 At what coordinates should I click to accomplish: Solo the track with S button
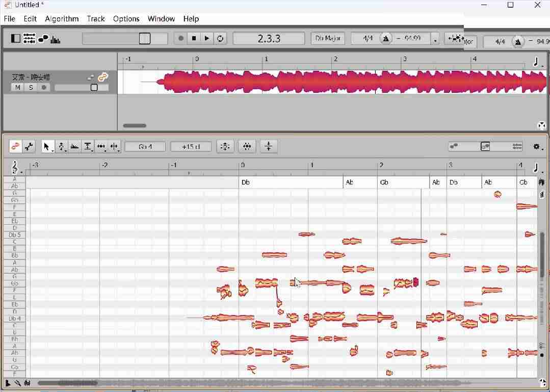click(x=31, y=88)
